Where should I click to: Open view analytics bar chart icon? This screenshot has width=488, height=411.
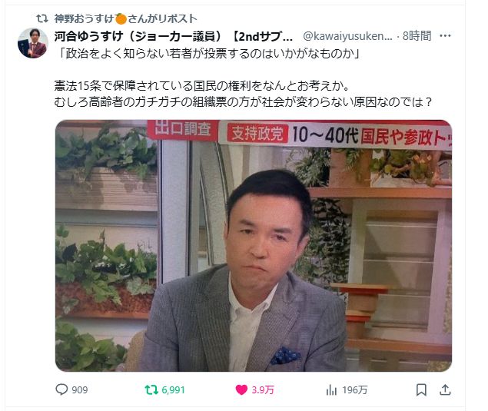coord(331,389)
